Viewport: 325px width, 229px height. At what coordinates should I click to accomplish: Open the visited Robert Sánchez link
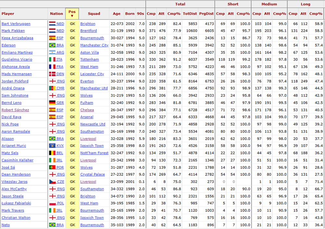pyautogui.click(x=15, y=110)
